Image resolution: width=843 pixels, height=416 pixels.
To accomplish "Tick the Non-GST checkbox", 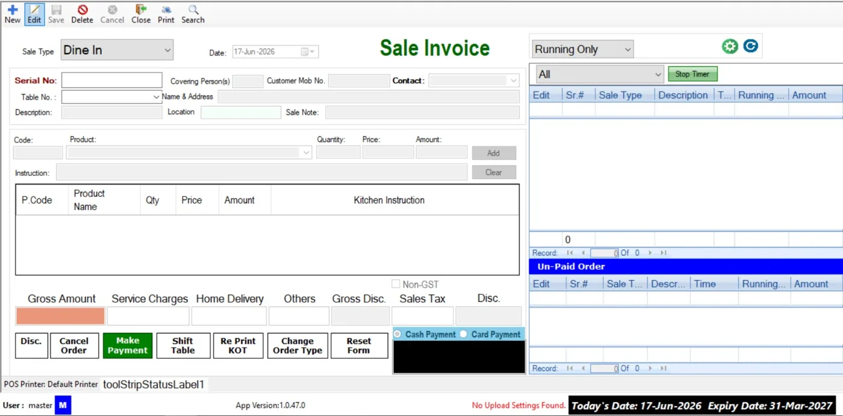I will click(396, 284).
